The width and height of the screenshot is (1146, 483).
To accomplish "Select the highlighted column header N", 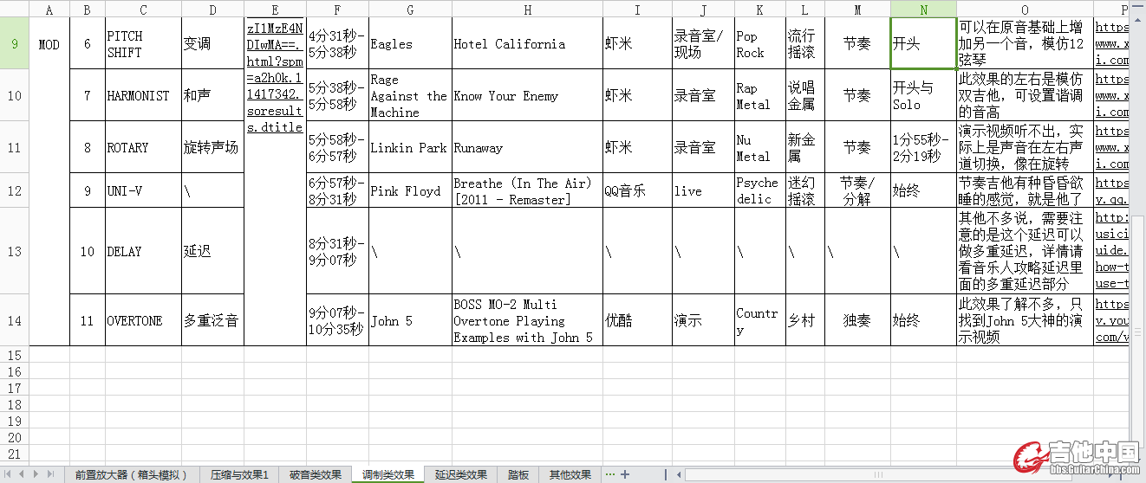I will coord(923,10).
